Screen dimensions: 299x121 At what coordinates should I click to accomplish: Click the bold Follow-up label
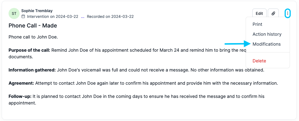click(x=20, y=96)
